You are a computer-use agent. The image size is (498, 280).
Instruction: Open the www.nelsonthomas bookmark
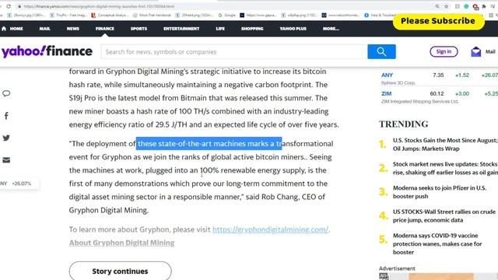coord(341,15)
